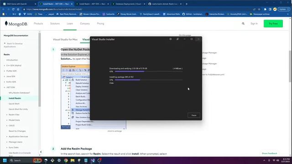Open the Introduction page in the sidebar
The image size is (292, 164).
[x=12, y=60]
